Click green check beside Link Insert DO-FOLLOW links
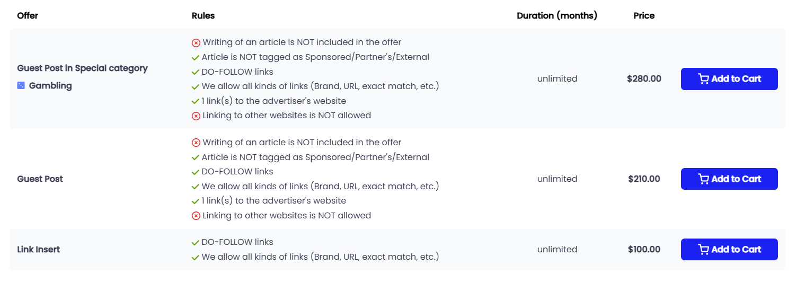796x282 pixels. (x=196, y=243)
